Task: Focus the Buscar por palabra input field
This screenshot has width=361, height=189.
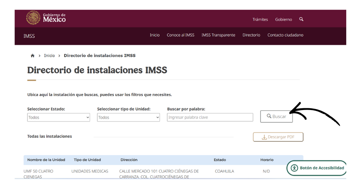Action: coord(210,117)
